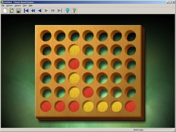Open the Help menu
176x132 pixels.
(31, 6)
